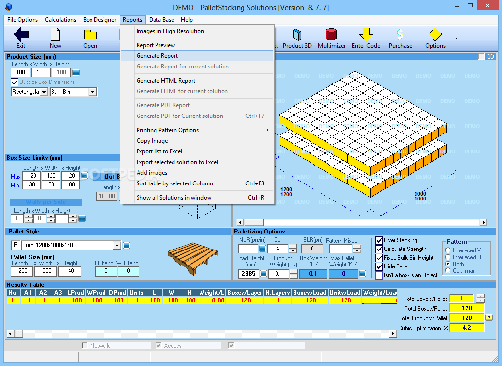Increase Pattern Mixed stepper value

coord(357,247)
